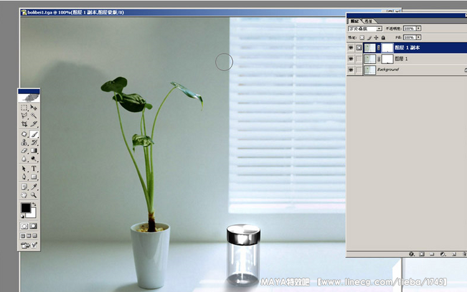Click the Eyedropper tool
This screenshot has width=467, height=292.
(34, 186)
